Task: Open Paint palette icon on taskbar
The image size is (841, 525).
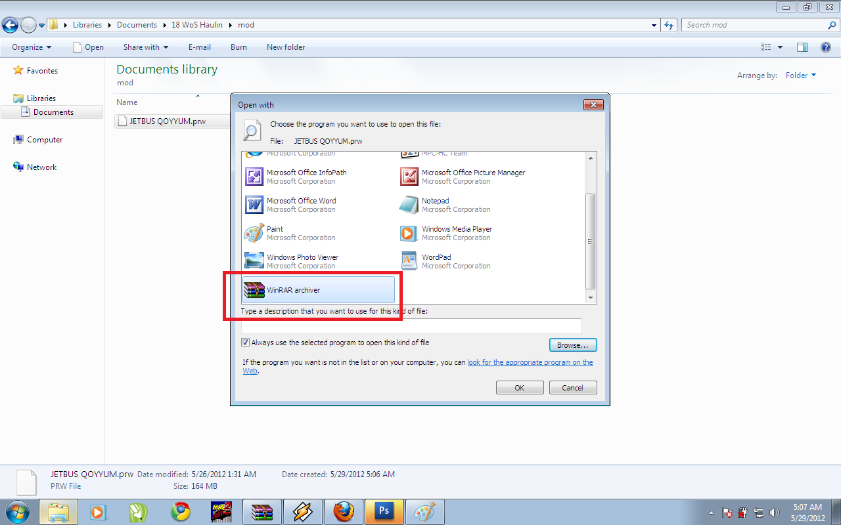Action: (x=425, y=512)
